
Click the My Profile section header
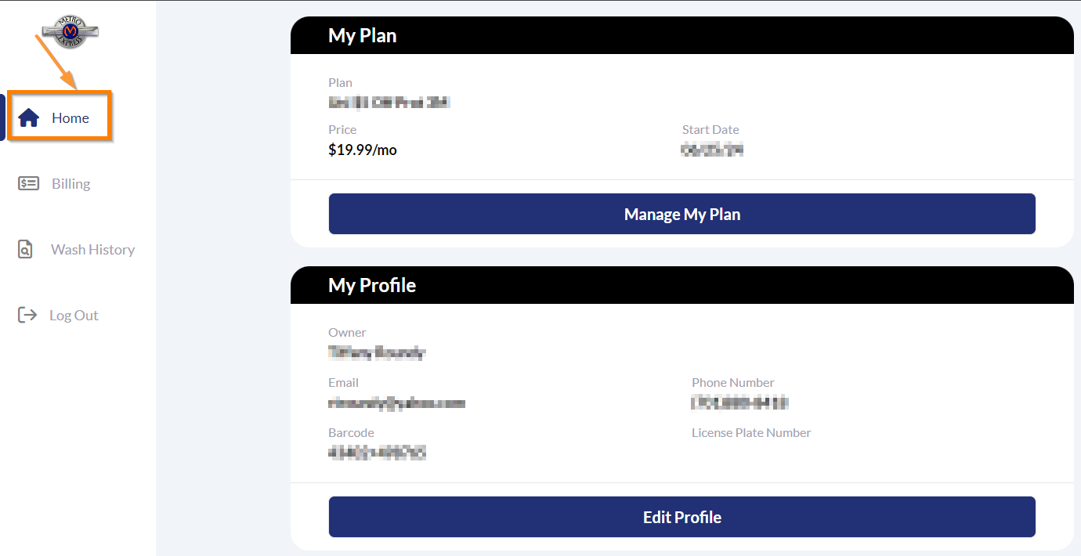tap(372, 285)
